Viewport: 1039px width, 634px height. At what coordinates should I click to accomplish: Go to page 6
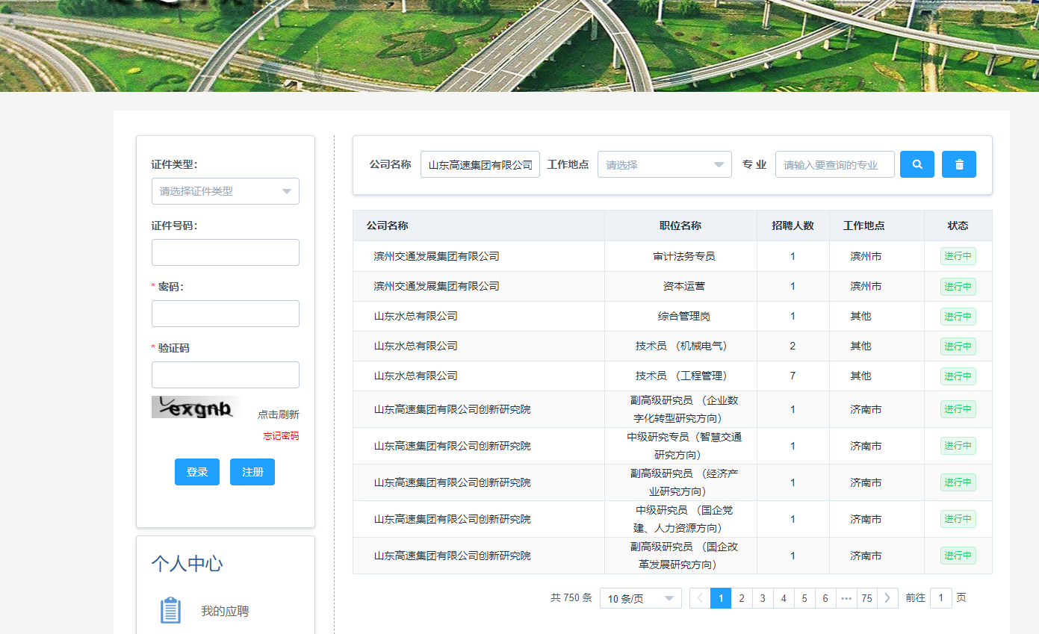(825, 598)
